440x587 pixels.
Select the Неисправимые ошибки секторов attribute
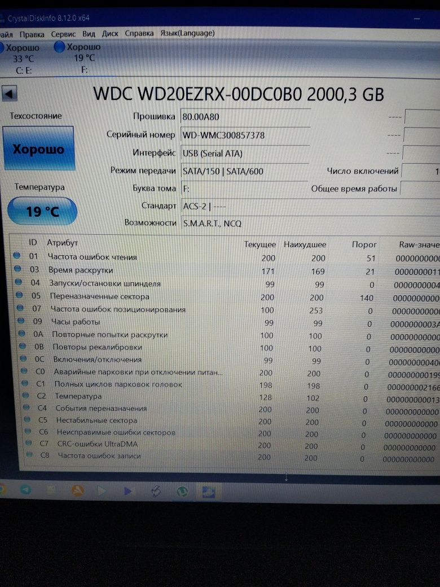(116, 432)
